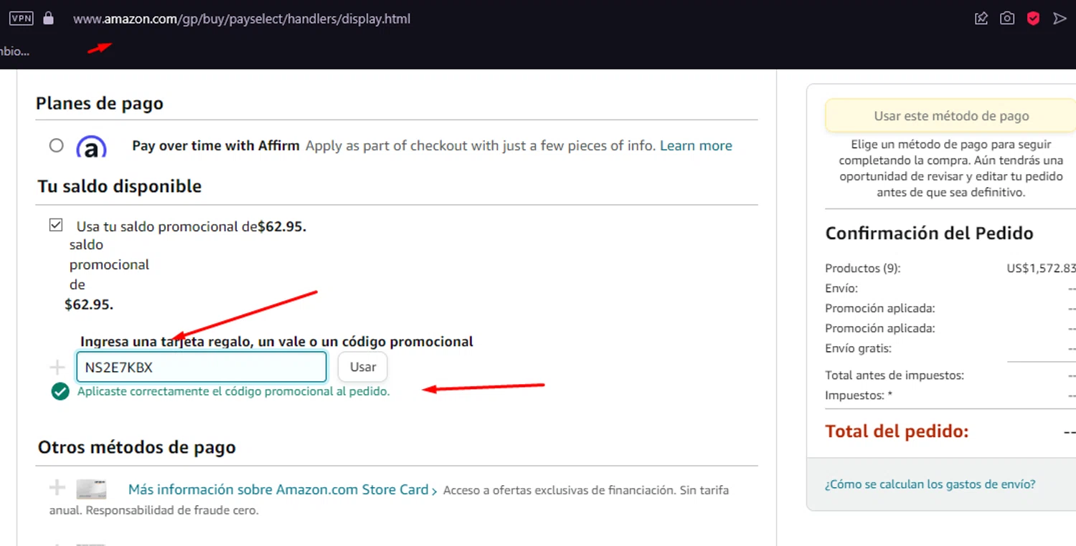Click the Store Card image thumbnail

click(92, 489)
